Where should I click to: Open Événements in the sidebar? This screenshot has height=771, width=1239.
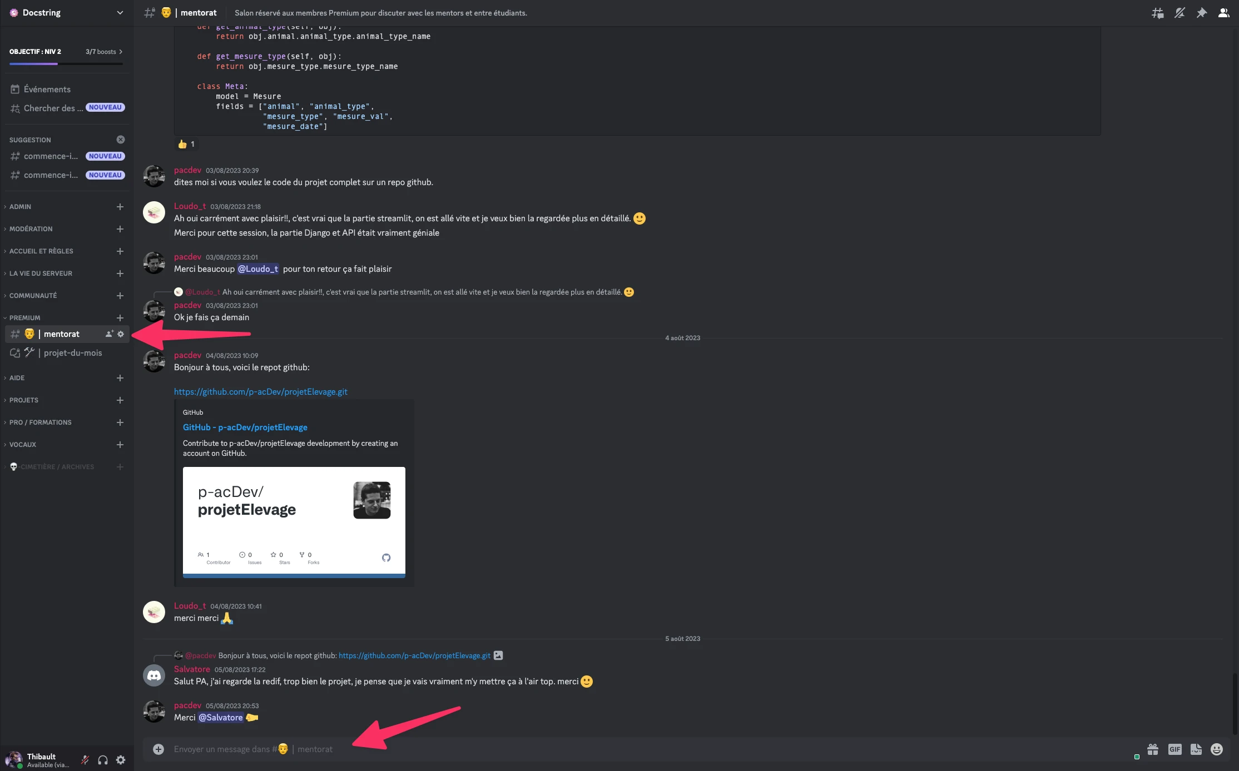[47, 89]
